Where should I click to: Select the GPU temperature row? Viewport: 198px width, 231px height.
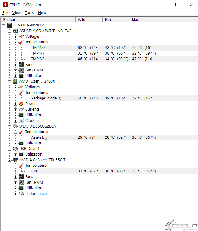coord(114,171)
